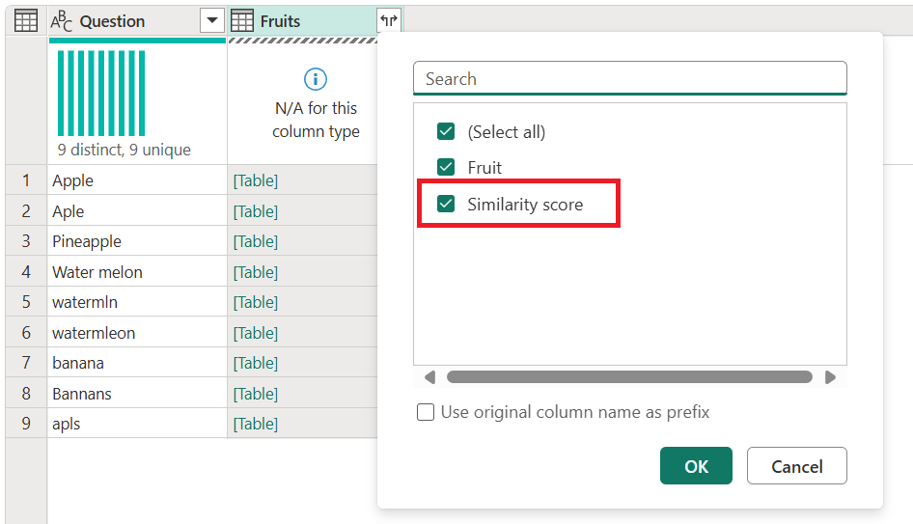Screen dimensions: 913x524
Task: Click the 9 distinct, 9 unique label
Action: (124, 150)
